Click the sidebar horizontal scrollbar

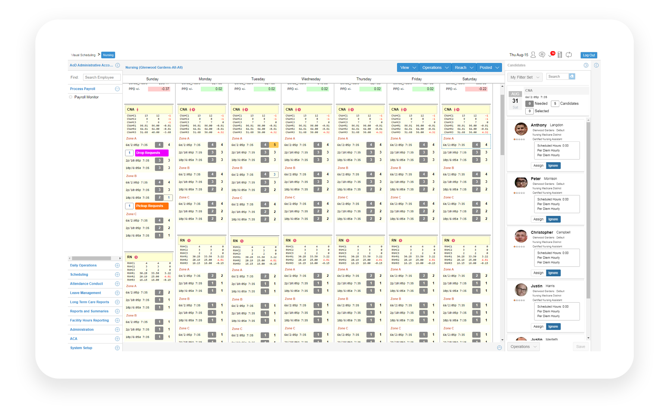pyautogui.click(x=91, y=258)
